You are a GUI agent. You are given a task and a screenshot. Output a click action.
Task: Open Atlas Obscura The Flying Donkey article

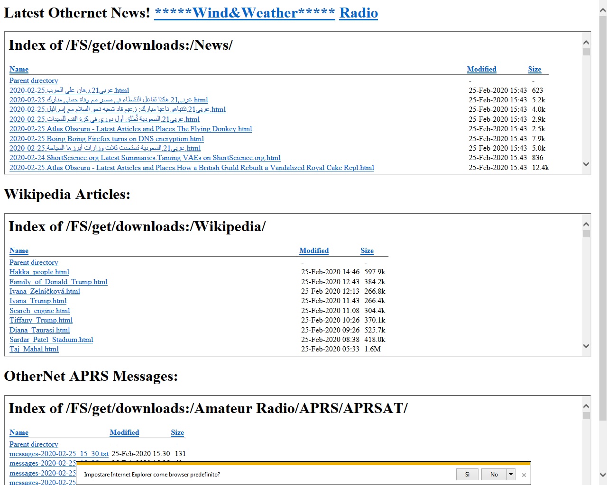coord(130,129)
